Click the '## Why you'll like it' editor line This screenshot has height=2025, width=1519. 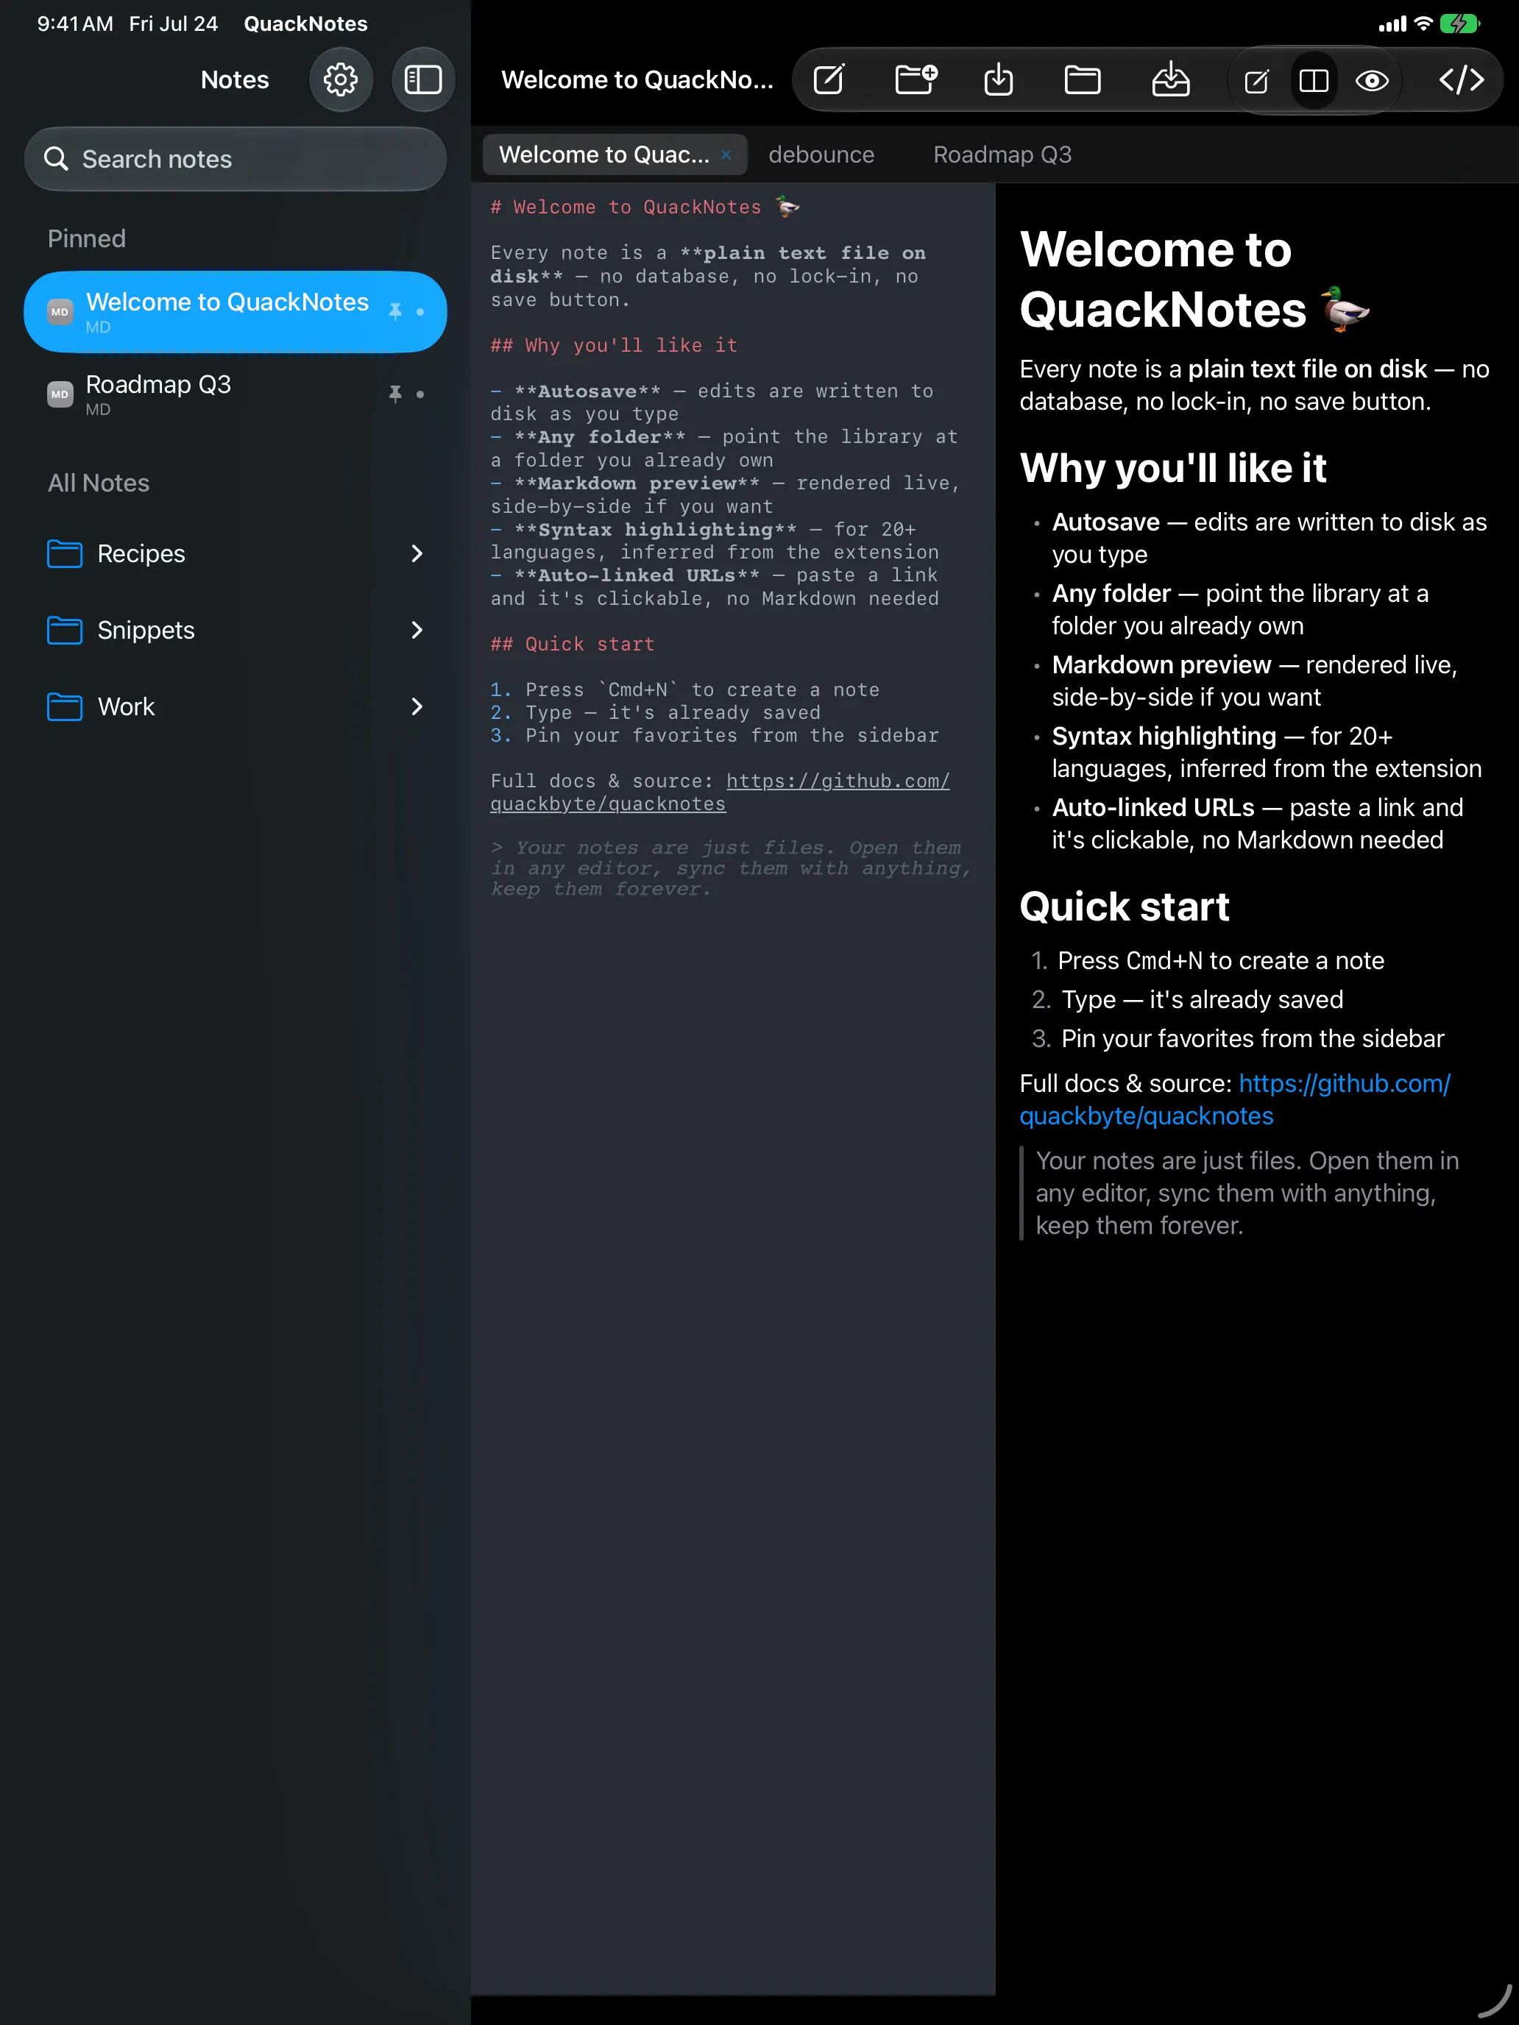[x=615, y=346]
